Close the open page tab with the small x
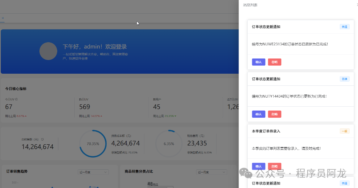Screen dimensions: 358x188 point(3,18)
